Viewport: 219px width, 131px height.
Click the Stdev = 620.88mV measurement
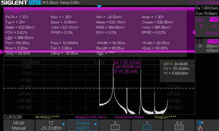coord(20,27)
